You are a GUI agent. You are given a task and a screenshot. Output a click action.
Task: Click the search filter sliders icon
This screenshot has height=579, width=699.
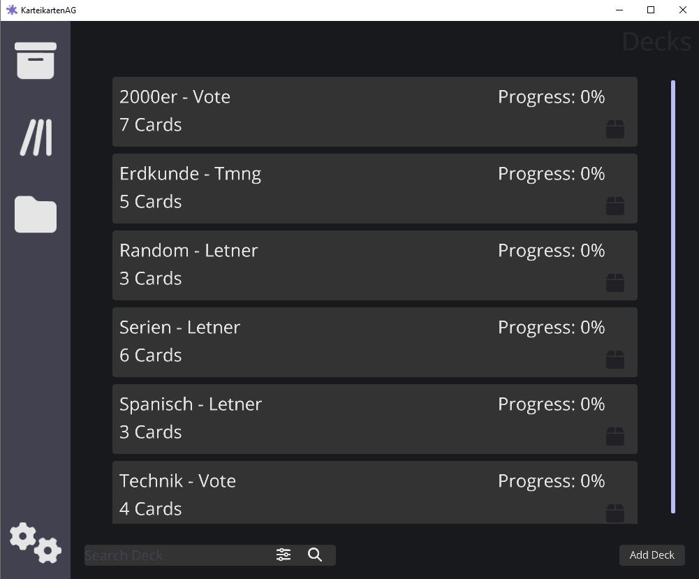[283, 555]
